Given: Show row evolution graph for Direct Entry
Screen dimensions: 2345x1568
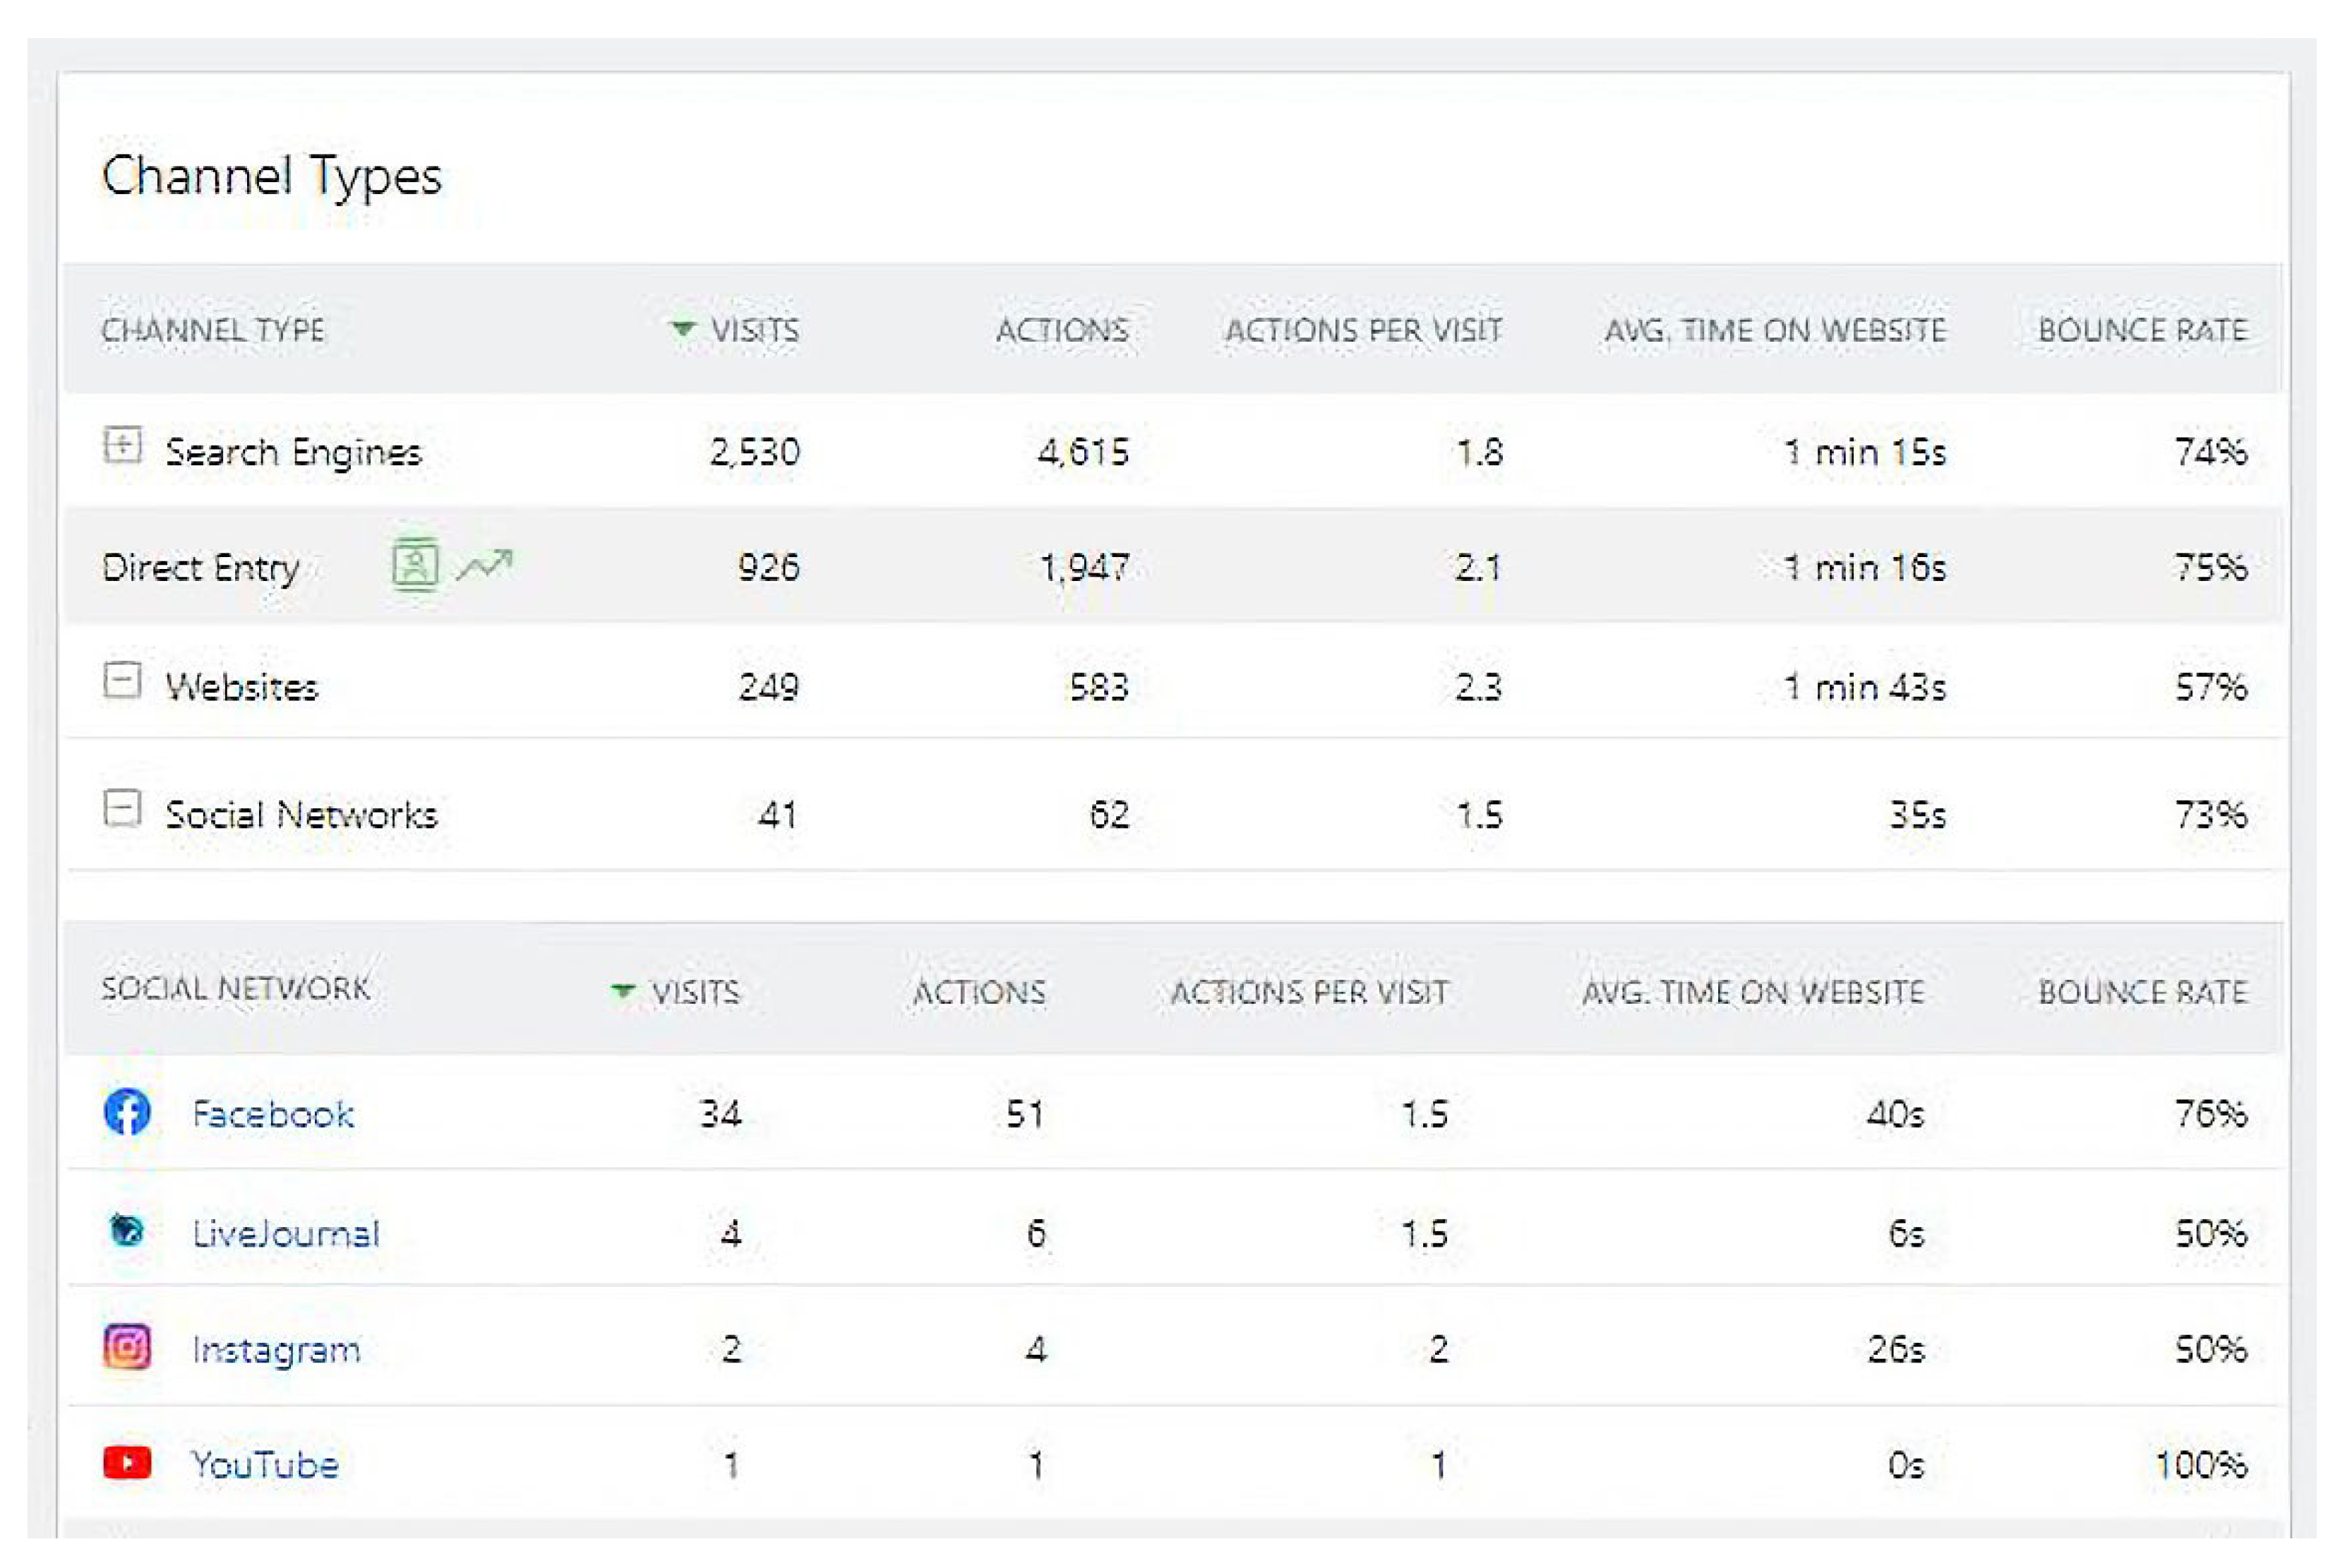Looking at the screenshot, I should (x=485, y=566).
